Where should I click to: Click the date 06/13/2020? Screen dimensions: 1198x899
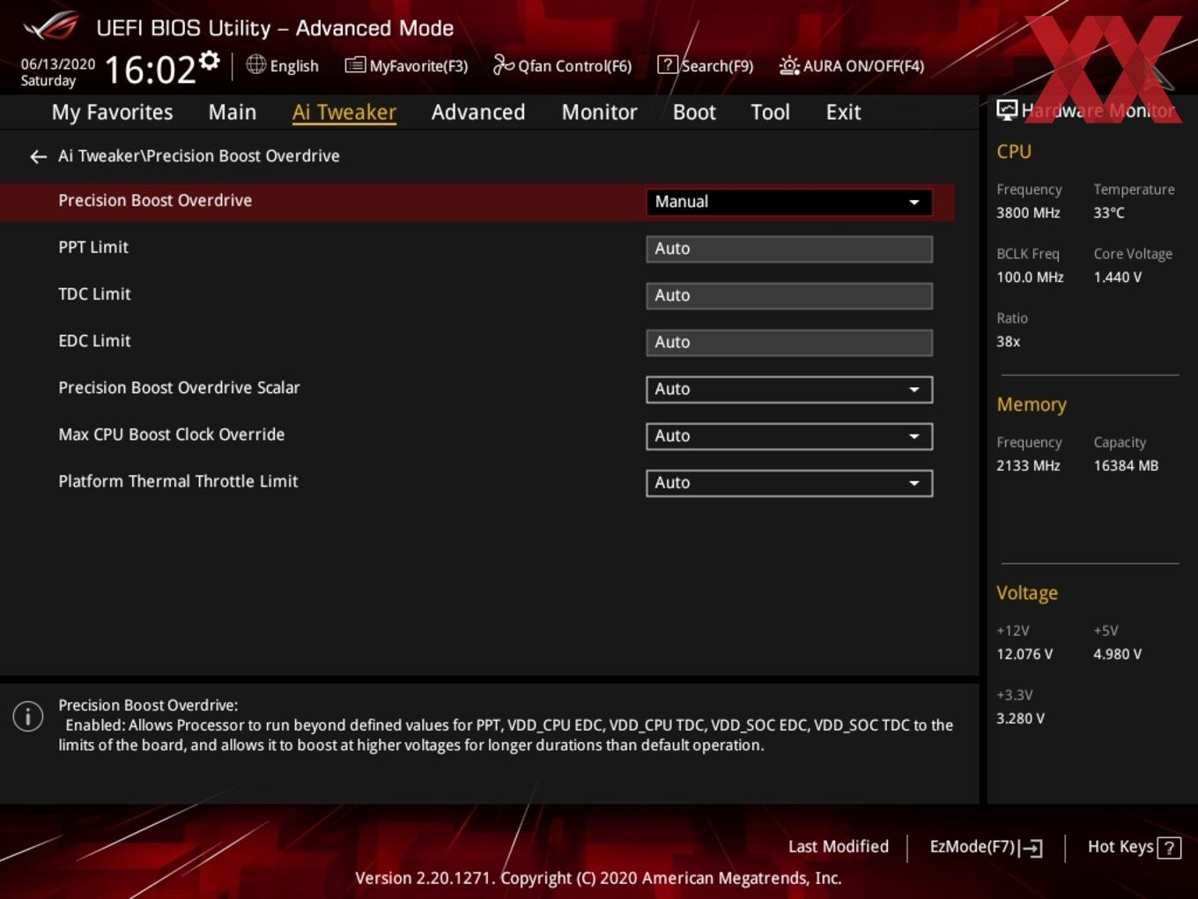click(58, 64)
